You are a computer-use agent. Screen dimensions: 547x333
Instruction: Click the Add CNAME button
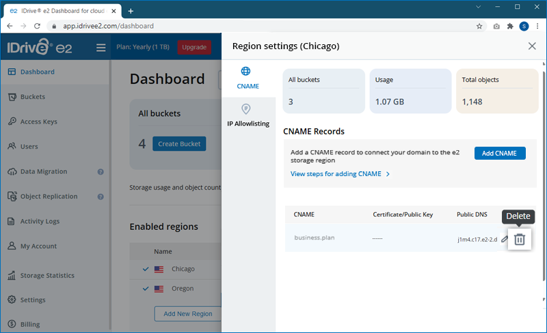500,154
